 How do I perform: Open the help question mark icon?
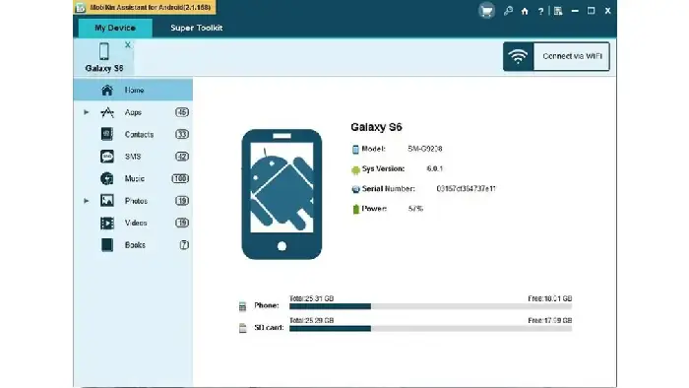pos(541,12)
